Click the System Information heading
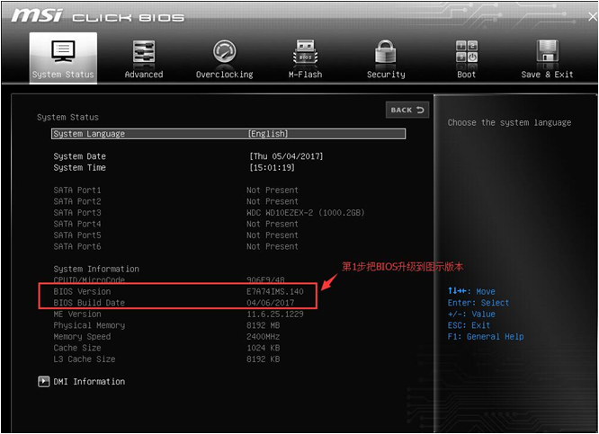This screenshot has height=434, width=599. (x=96, y=269)
